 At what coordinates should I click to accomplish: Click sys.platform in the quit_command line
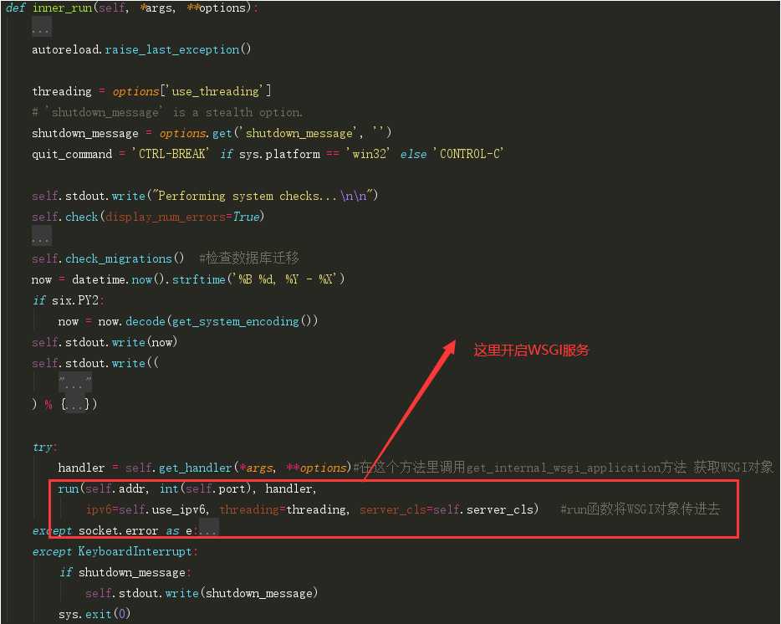279,154
